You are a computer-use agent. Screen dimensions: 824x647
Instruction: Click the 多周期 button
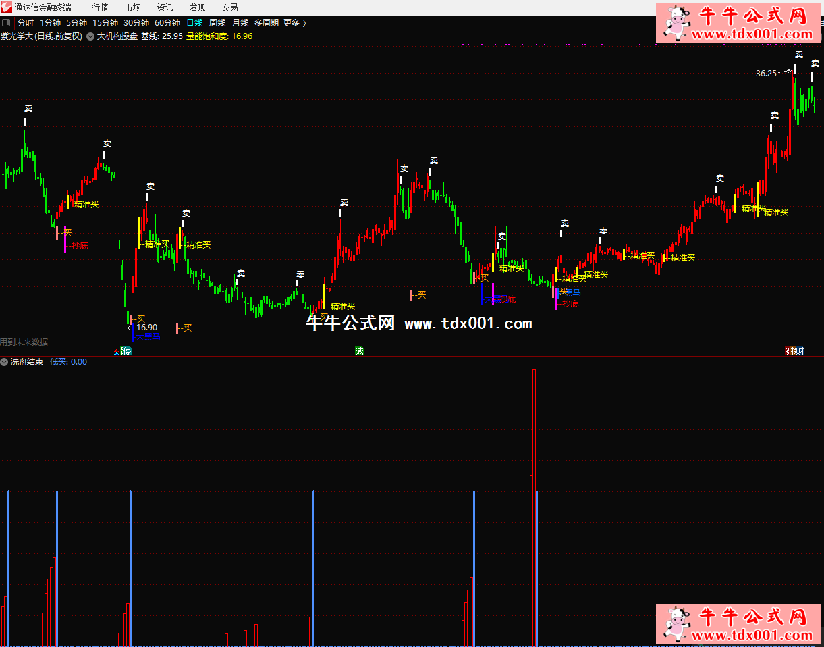(x=266, y=22)
